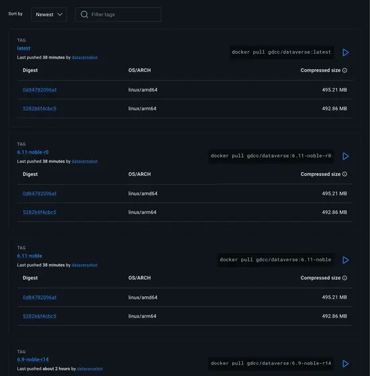Select linux/amd64 text in 6.11-noble-r0 section

[x=143, y=194]
